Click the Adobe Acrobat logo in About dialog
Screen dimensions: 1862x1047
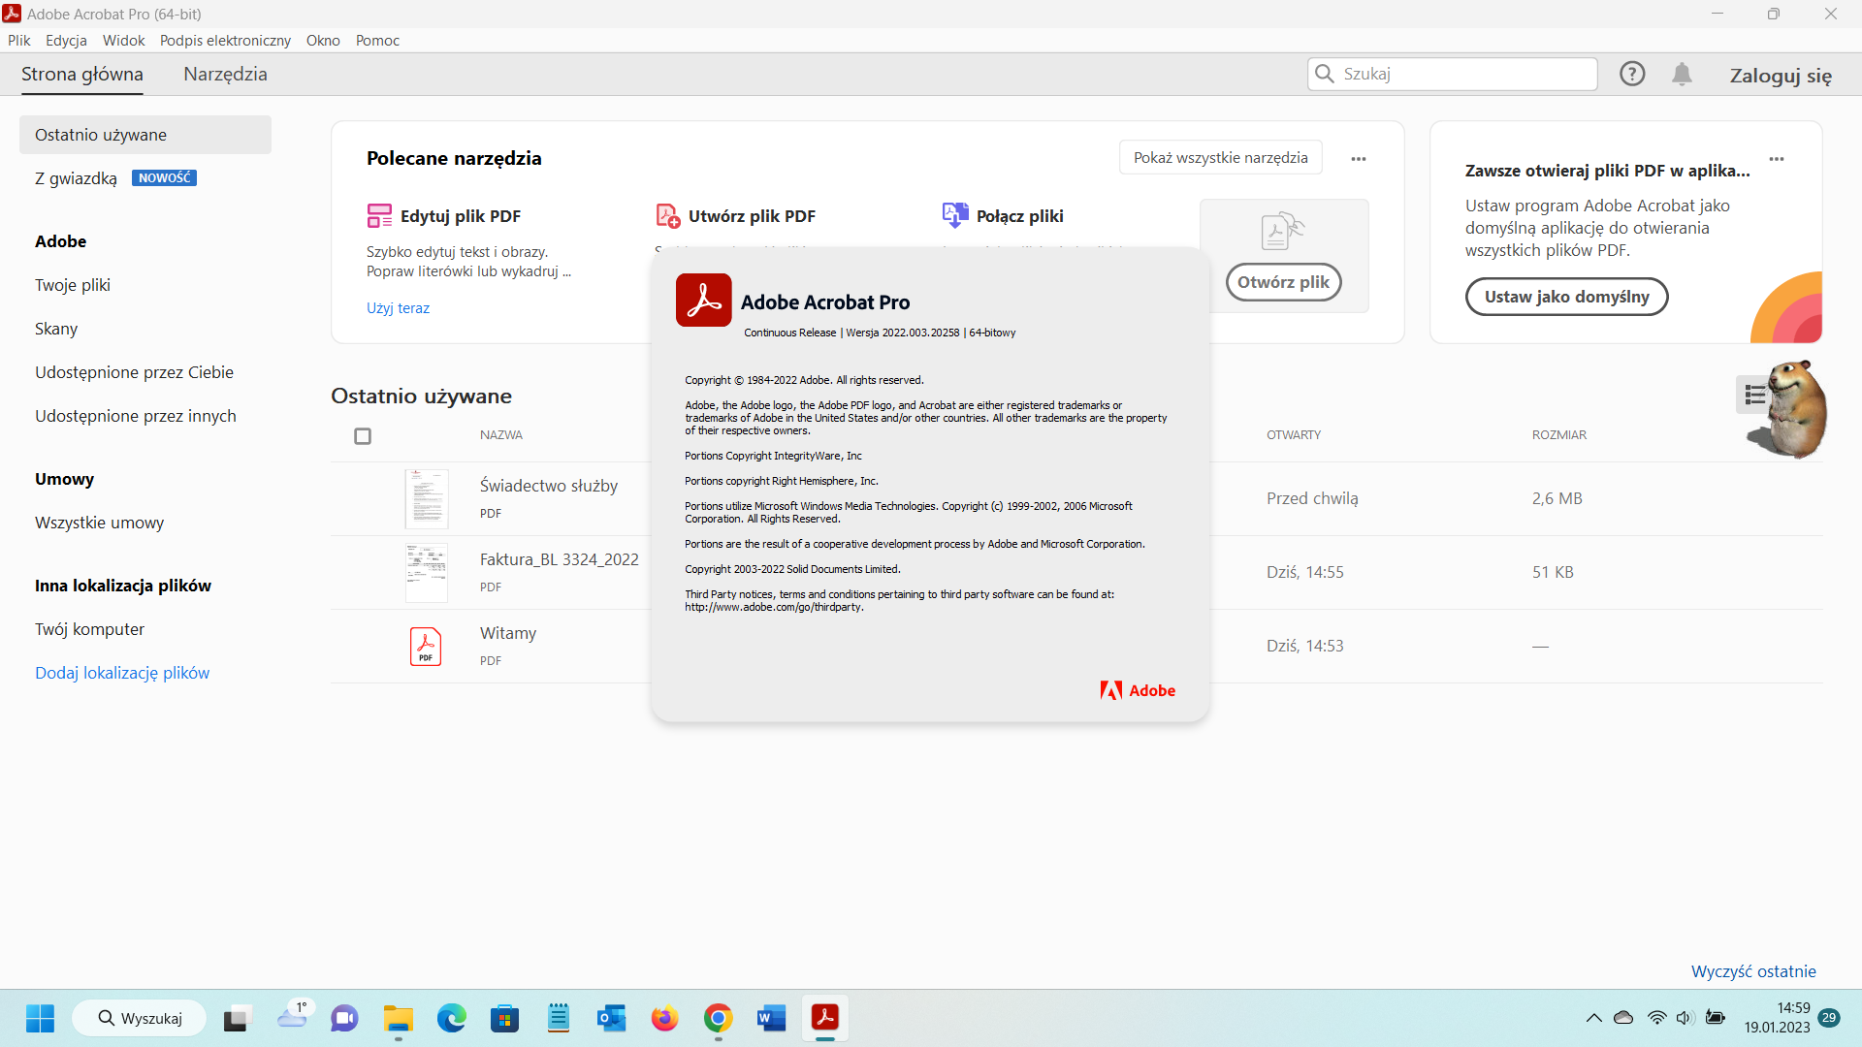pyautogui.click(x=704, y=301)
